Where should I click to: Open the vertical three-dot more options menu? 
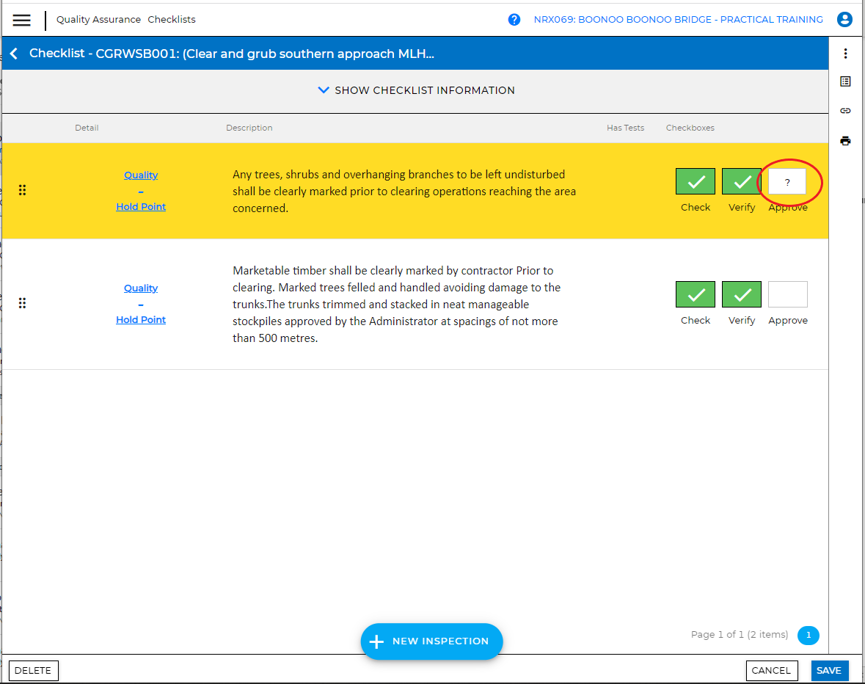pyautogui.click(x=845, y=54)
